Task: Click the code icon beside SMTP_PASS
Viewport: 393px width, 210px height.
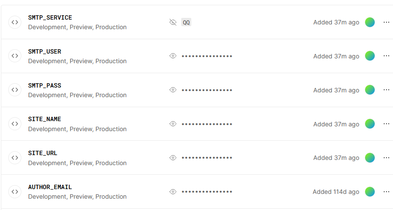Action: pos(15,90)
